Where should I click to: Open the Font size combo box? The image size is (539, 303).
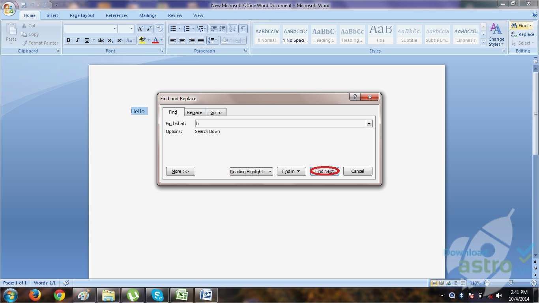coord(126,29)
